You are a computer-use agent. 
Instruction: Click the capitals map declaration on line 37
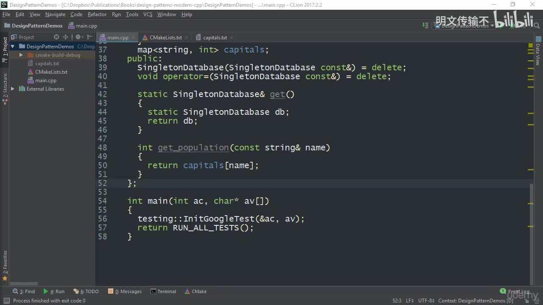coord(203,50)
